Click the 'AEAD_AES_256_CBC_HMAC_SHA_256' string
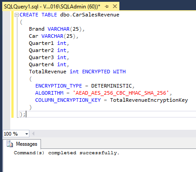The image size is (196, 172). [x=121, y=93]
